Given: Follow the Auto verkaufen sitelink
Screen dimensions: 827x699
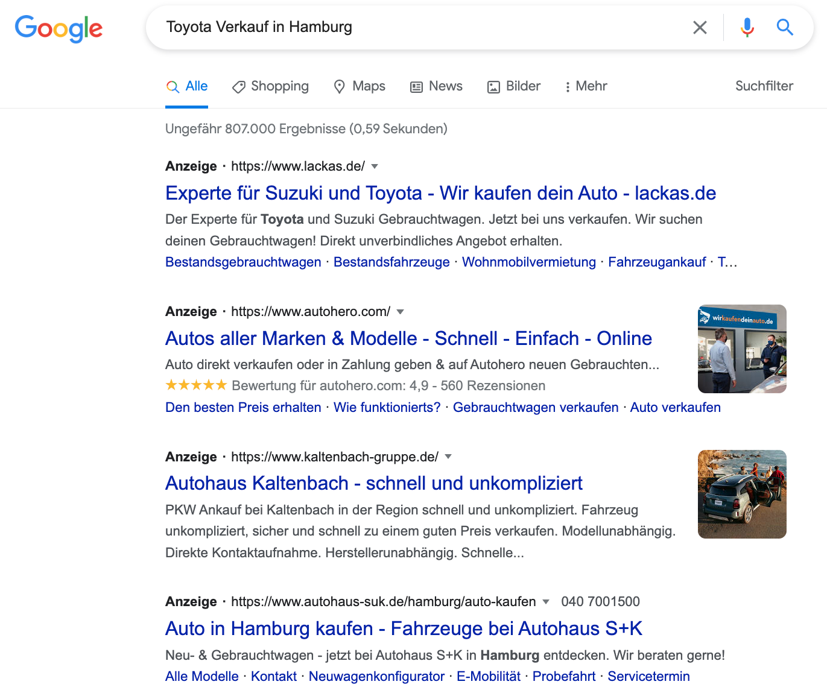Looking at the screenshot, I should [x=675, y=408].
